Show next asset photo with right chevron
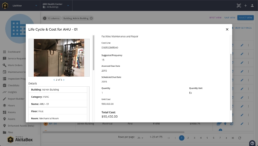This screenshot has height=146, width=258. point(64,80)
